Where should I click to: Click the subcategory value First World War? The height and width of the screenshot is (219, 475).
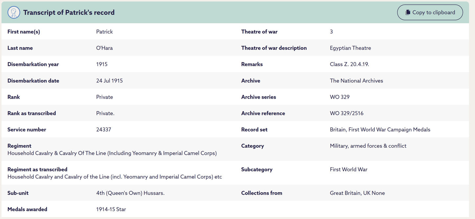click(x=349, y=169)
